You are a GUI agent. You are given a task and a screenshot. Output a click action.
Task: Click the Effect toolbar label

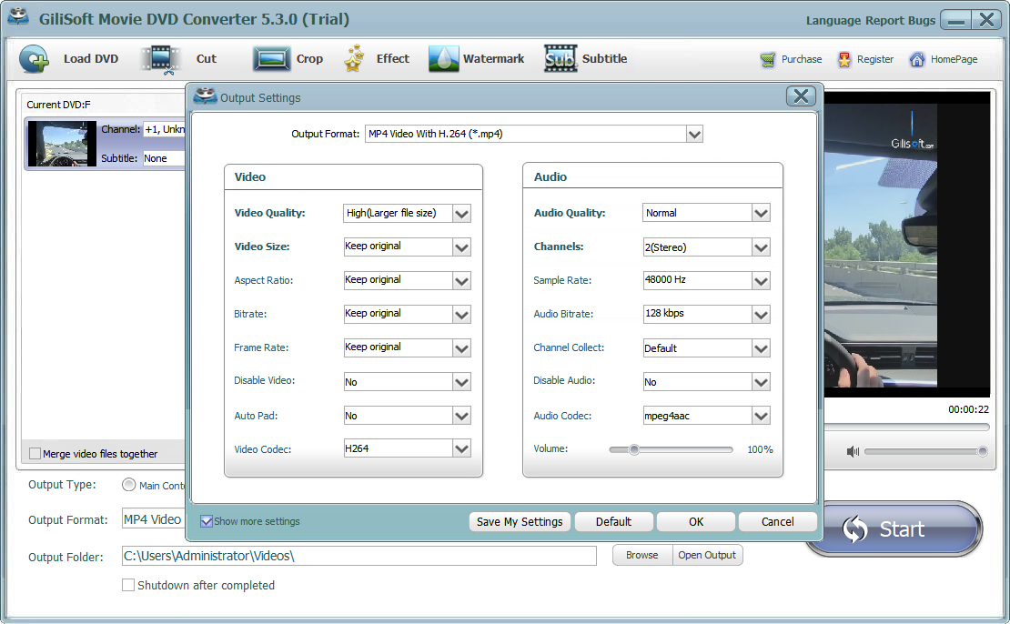point(393,58)
